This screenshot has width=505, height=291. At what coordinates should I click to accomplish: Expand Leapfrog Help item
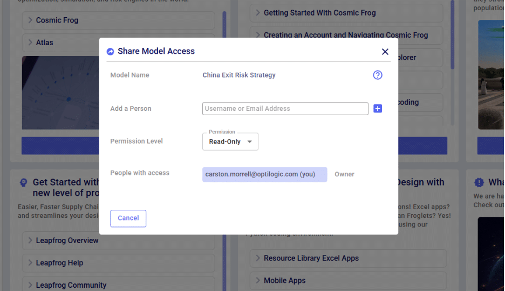coord(118,262)
